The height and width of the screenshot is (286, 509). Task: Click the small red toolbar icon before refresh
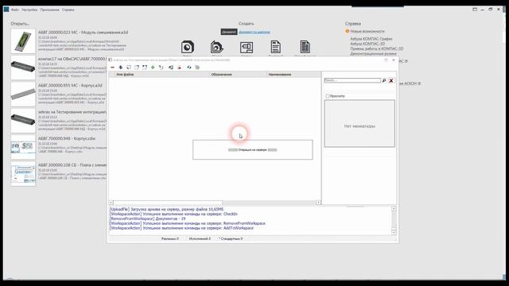tap(179, 68)
